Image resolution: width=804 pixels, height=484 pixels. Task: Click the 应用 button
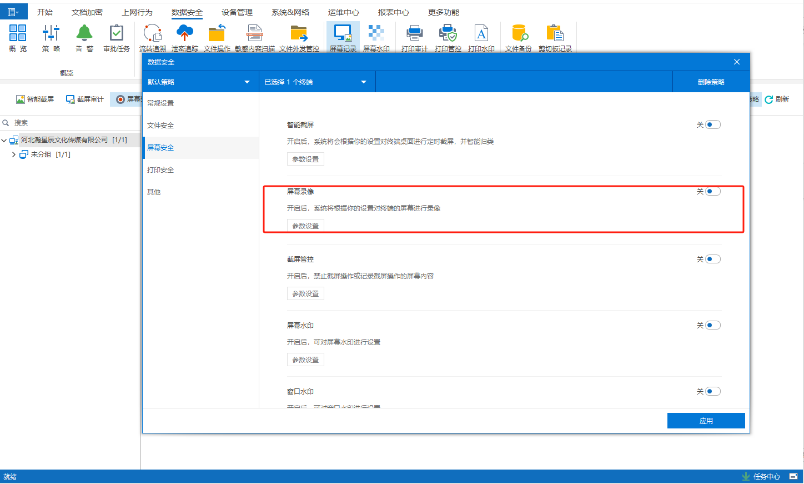click(706, 421)
